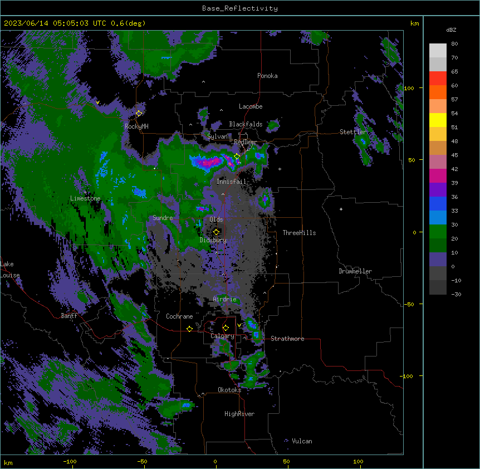
Task: Select the Strathmore town label
Action: tap(287, 339)
